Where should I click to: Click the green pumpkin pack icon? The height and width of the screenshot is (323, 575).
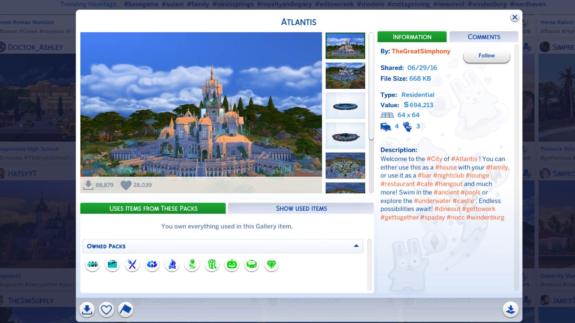click(x=232, y=265)
